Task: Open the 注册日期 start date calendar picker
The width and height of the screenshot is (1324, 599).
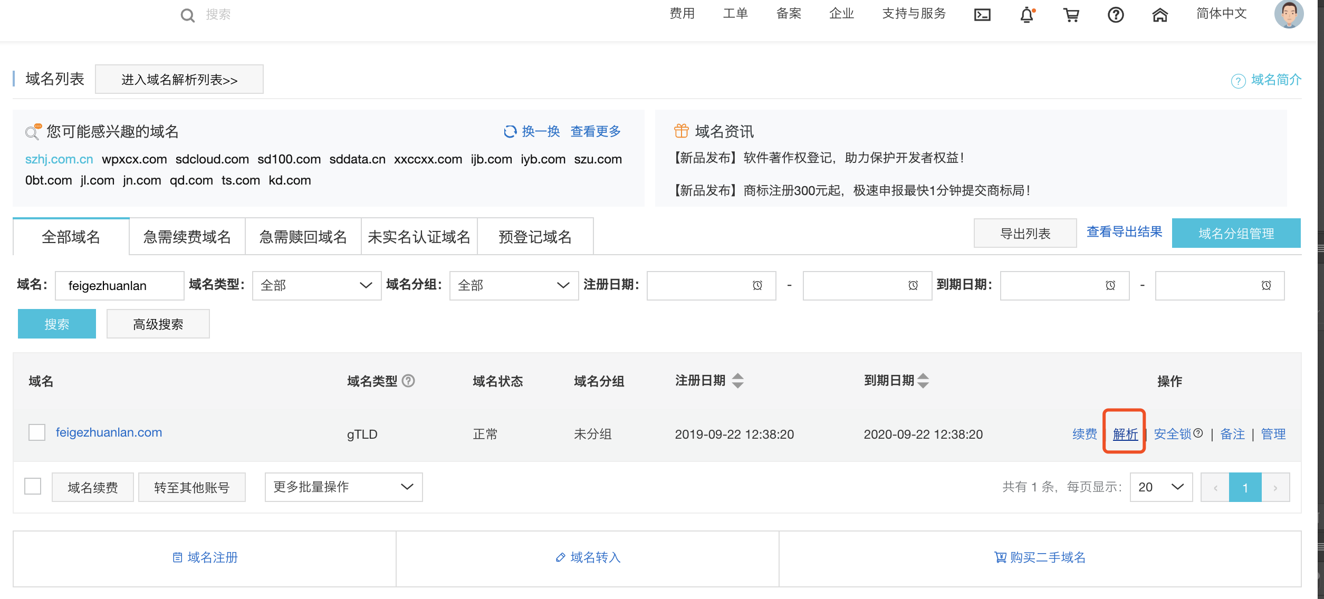Action: [757, 285]
